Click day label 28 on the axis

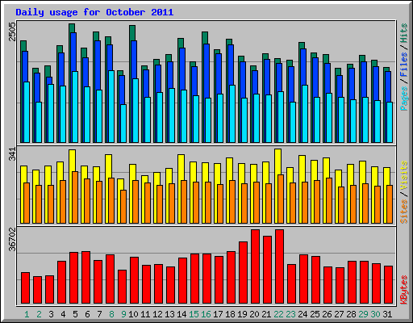tap(351, 314)
